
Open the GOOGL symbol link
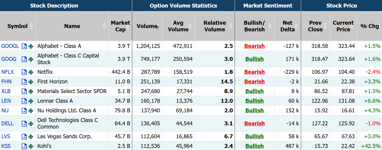(x=10, y=46)
